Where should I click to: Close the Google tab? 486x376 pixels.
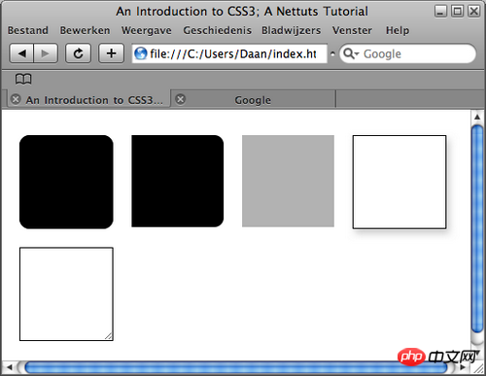point(181,99)
